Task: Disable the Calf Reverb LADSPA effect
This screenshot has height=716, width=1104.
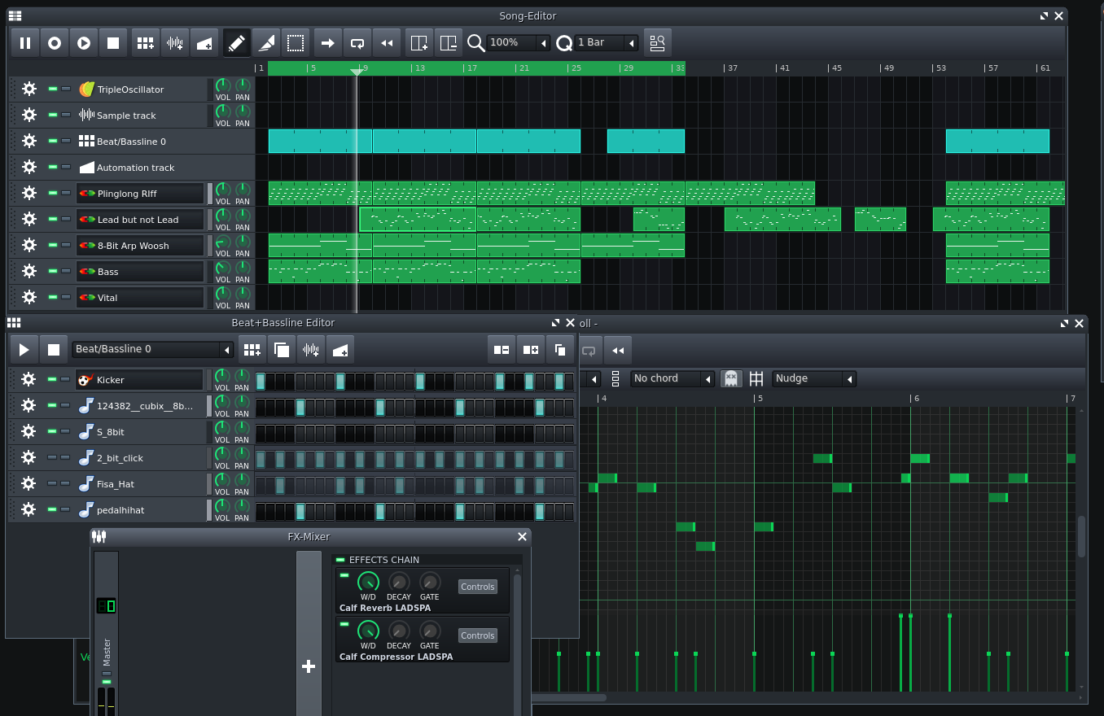Action: [x=344, y=575]
